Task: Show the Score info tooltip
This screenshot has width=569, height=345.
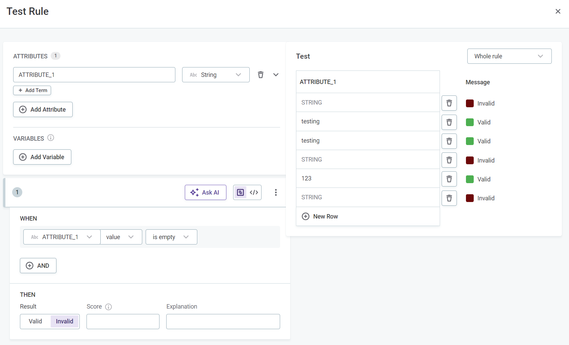Action: click(108, 307)
